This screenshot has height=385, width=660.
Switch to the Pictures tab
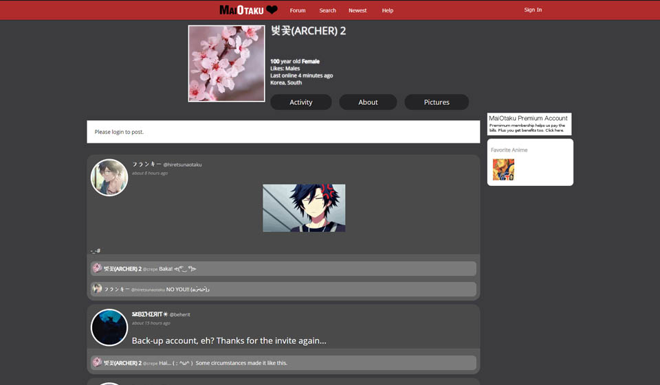tap(437, 102)
